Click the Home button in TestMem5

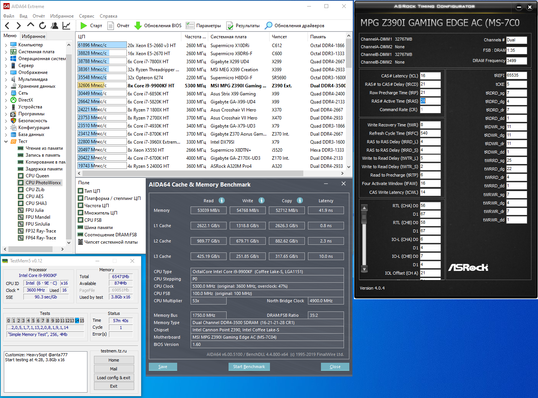click(114, 360)
